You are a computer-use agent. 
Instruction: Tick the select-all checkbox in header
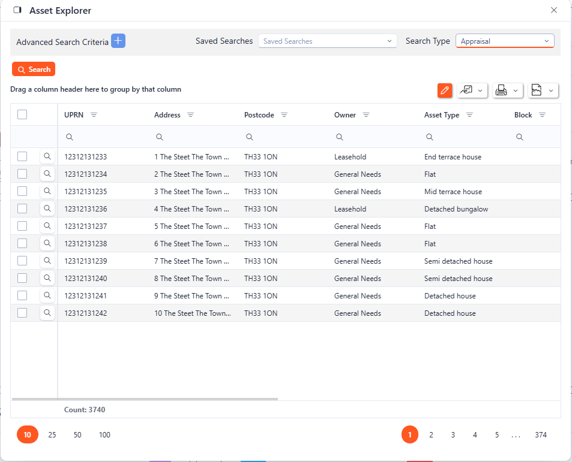(x=22, y=114)
